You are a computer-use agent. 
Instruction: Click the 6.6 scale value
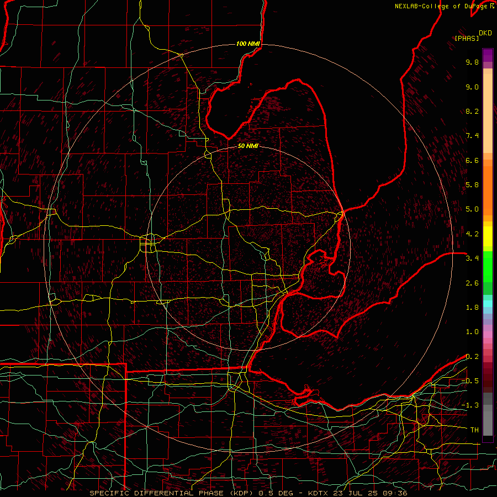472,161
